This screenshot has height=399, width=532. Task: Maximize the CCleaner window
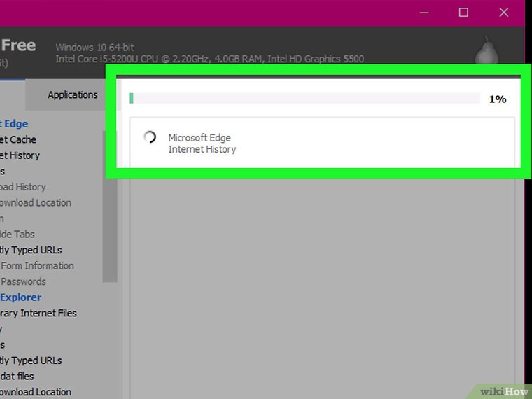coord(463,13)
